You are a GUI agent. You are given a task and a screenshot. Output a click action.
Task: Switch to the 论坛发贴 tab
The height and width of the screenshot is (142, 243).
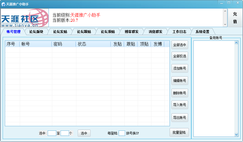[x=60, y=32]
